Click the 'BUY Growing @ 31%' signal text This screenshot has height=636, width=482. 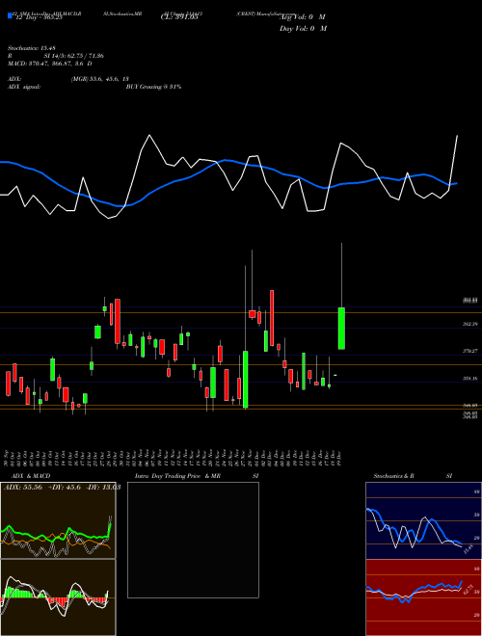(x=153, y=87)
